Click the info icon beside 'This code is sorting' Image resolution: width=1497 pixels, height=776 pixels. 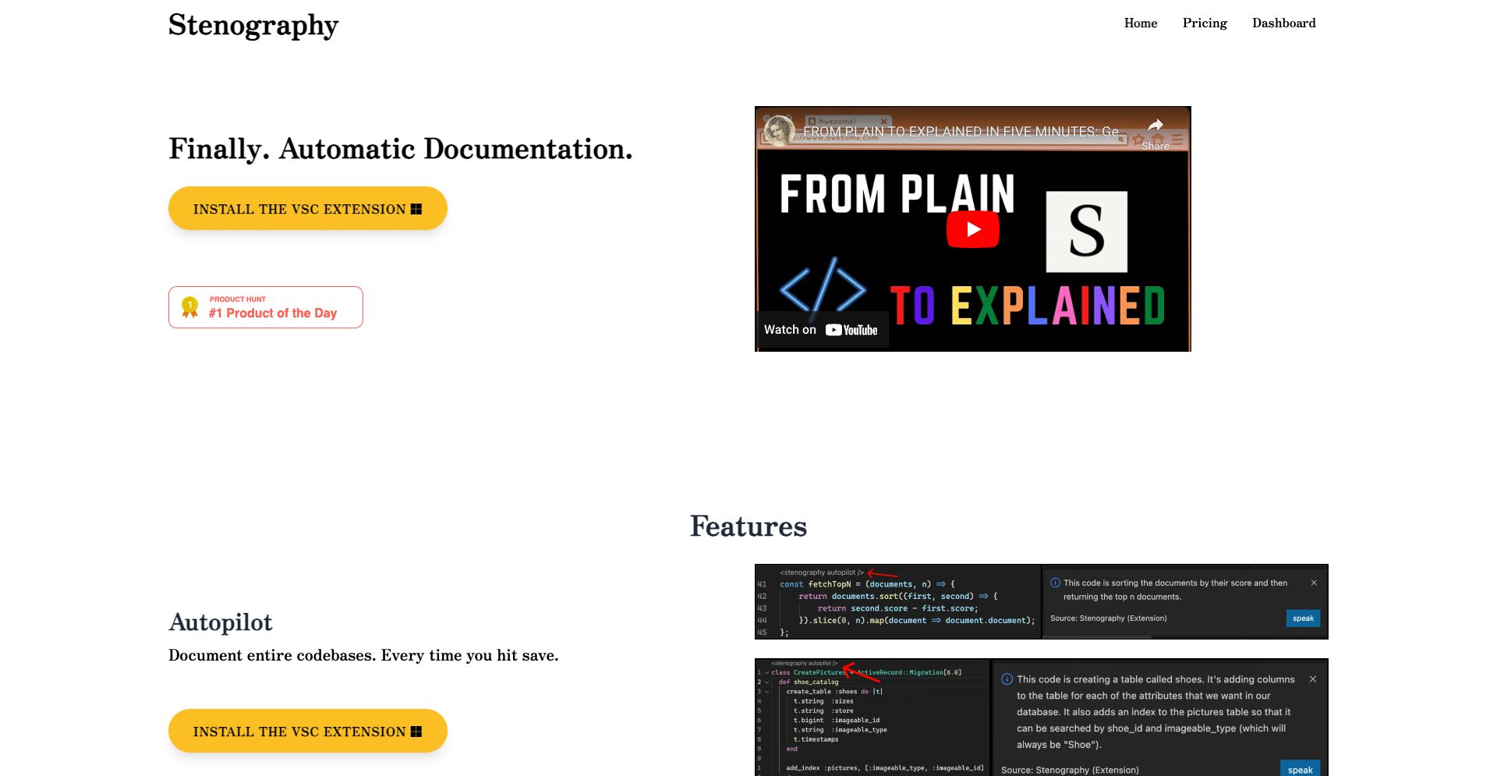tap(1055, 583)
